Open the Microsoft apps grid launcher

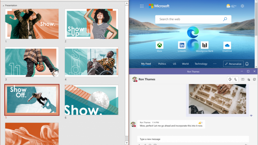pyautogui.click(x=142, y=6)
